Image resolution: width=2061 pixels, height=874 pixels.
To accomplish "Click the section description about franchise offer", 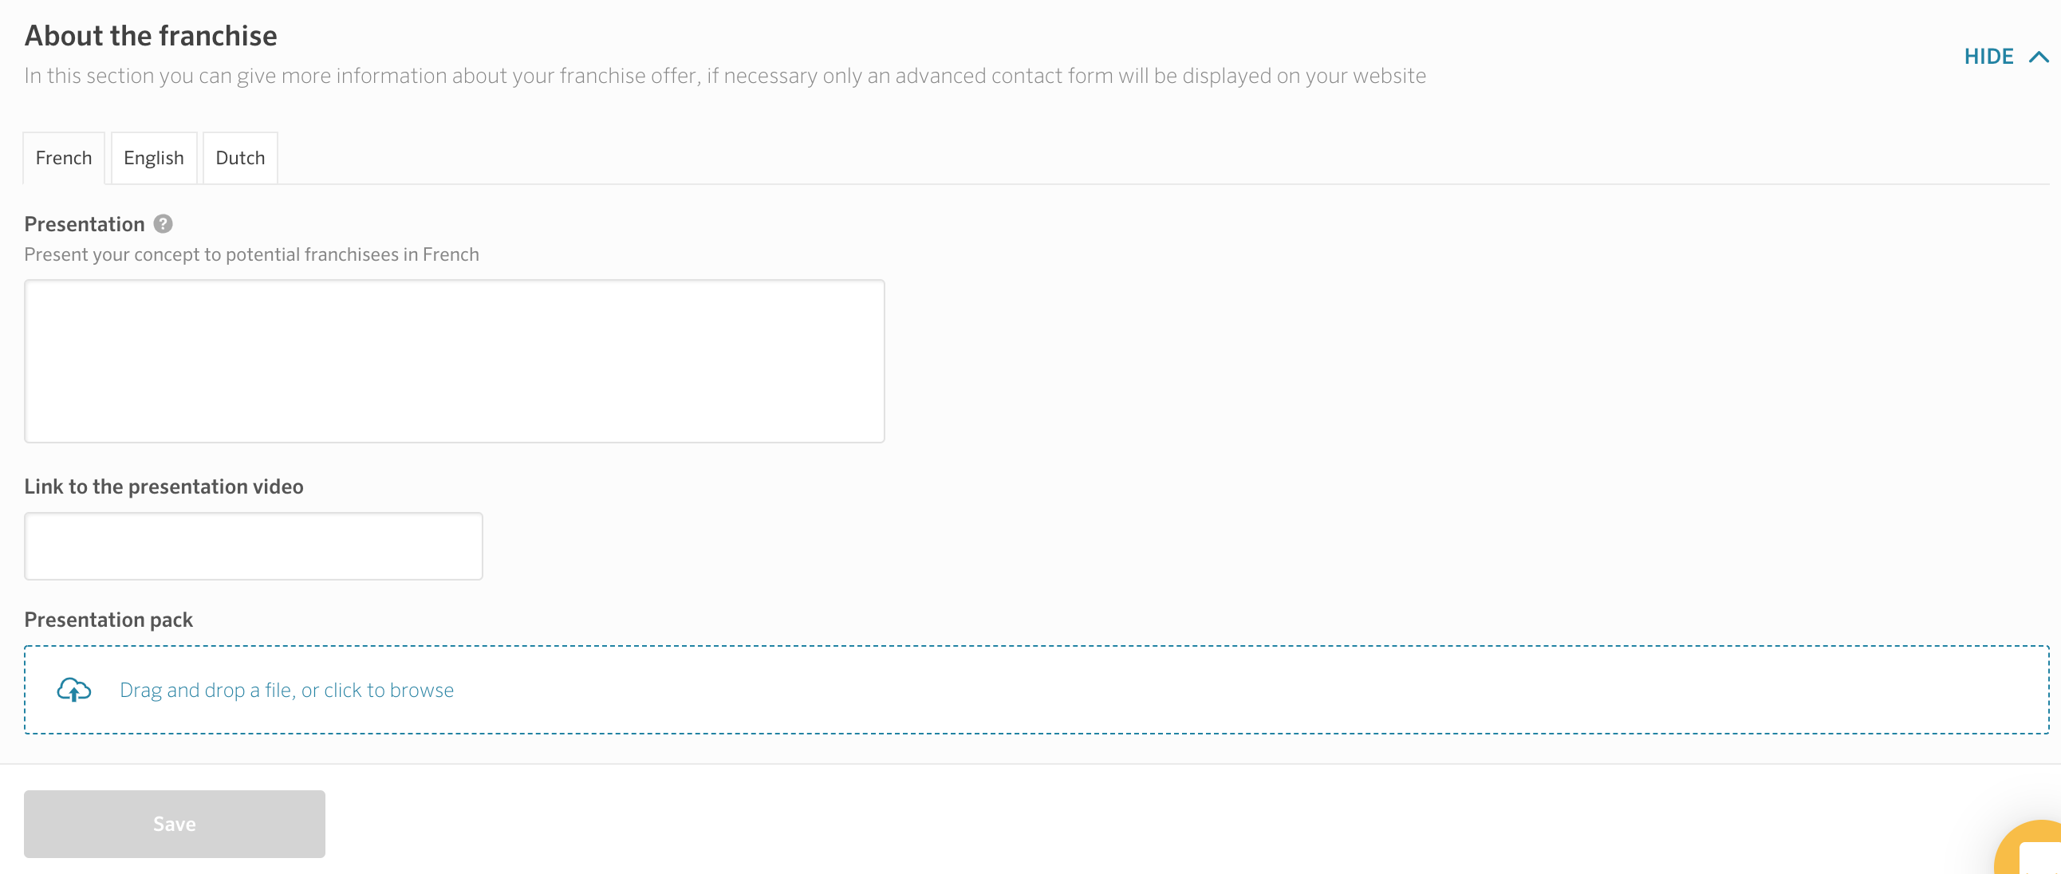I will click(725, 76).
